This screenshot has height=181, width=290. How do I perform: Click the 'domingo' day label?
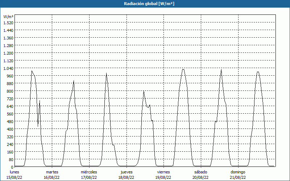(x=238, y=172)
